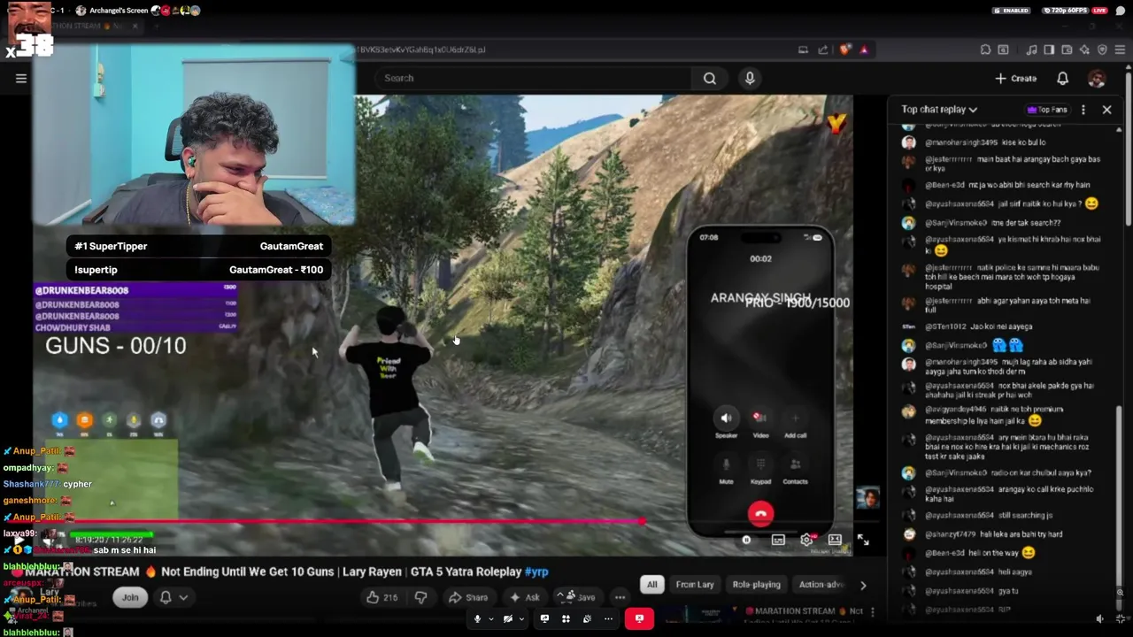The width and height of the screenshot is (1133, 637).
Task: Expand Discord camera options arrow
Action: point(522,618)
